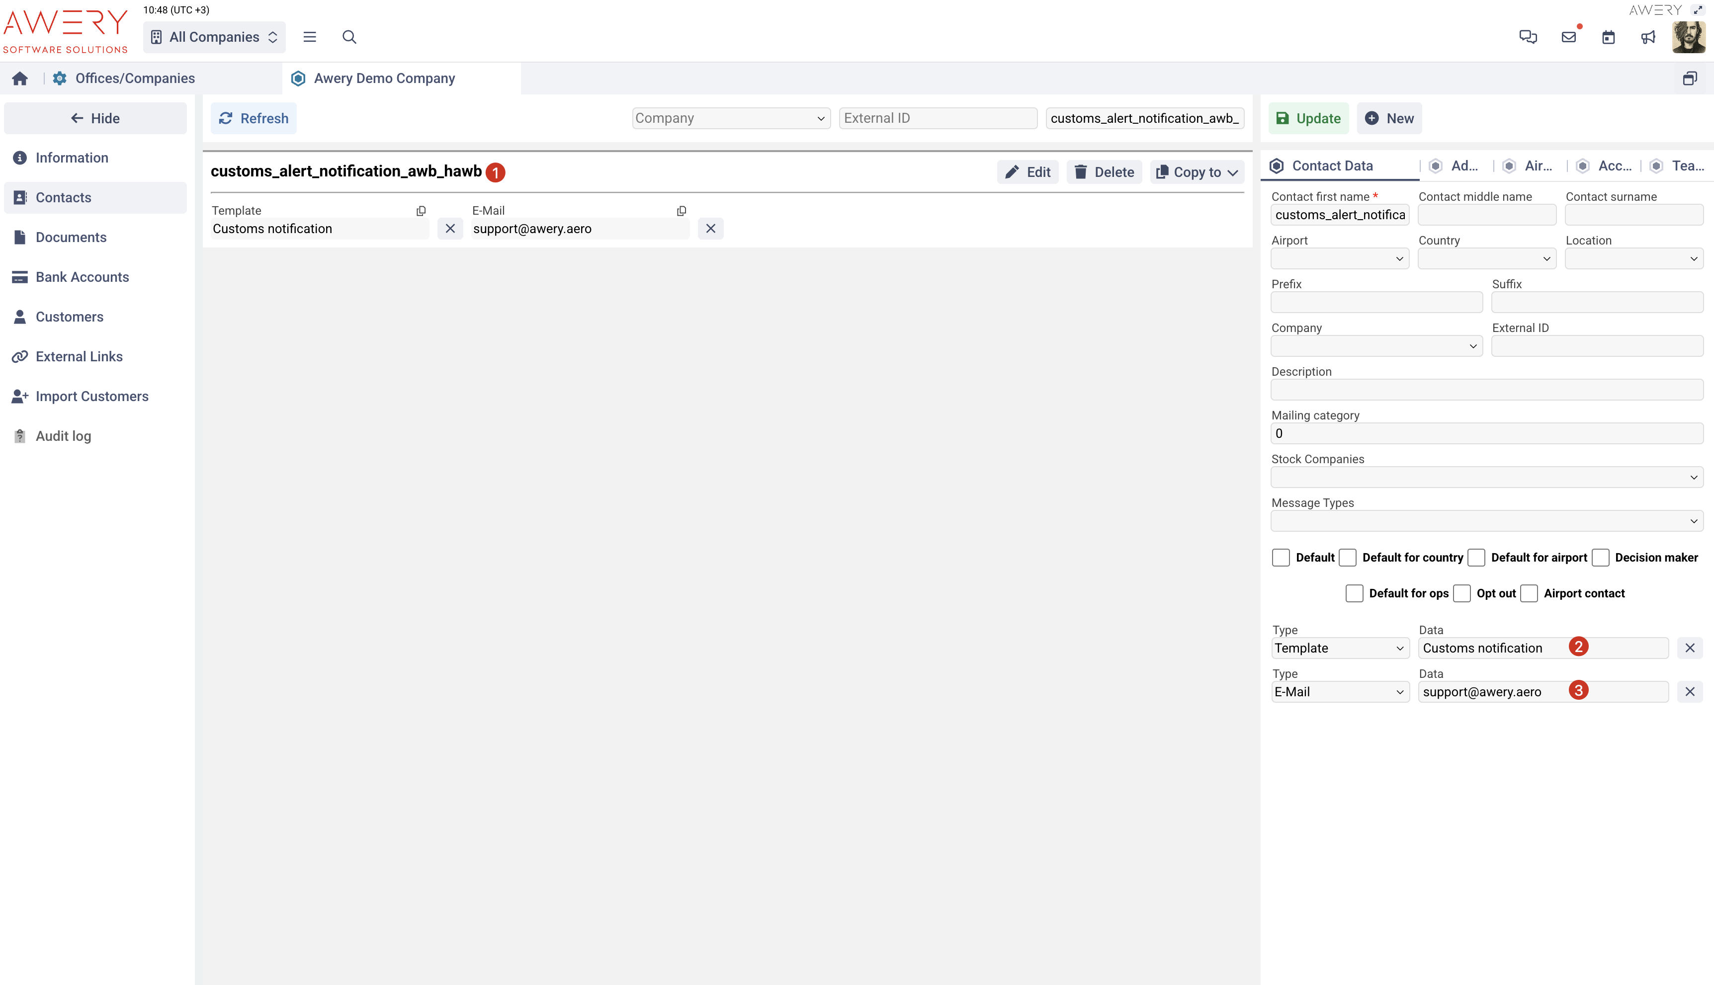Expand the Message Types dropdown
The height and width of the screenshot is (985, 1714).
click(1487, 521)
